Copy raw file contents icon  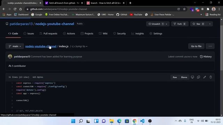point(199,77)
